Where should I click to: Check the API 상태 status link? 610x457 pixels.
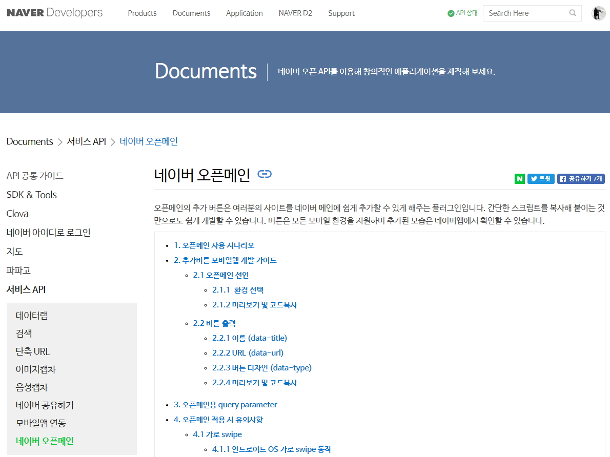click(462, 13)
